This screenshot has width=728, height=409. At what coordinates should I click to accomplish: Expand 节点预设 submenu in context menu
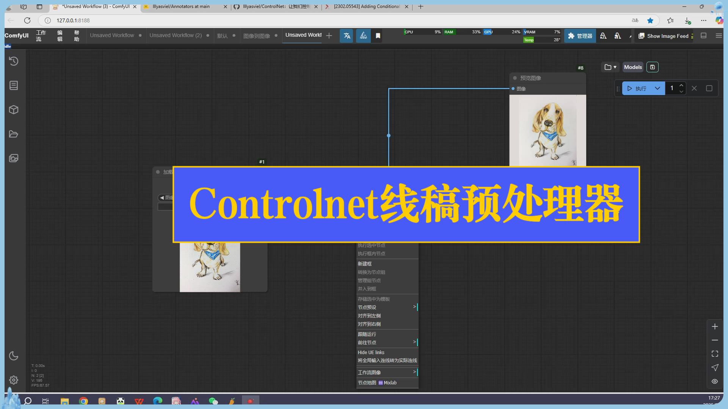[x=387, y=307]
